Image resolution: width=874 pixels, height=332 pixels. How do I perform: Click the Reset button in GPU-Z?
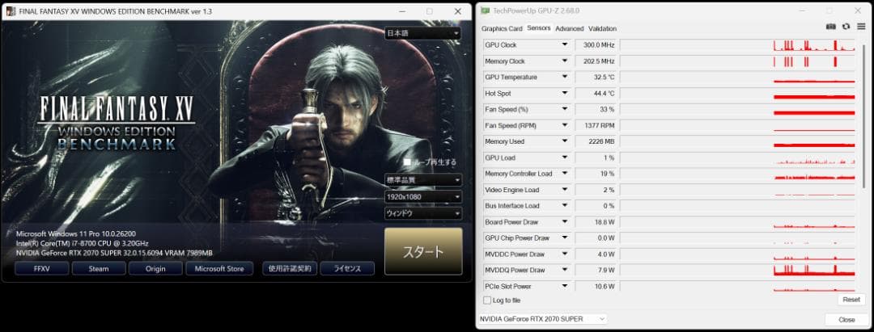click(851, 300)
